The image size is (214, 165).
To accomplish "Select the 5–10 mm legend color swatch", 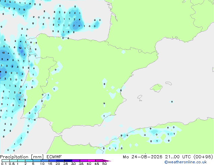I will [x=37, y=161].
